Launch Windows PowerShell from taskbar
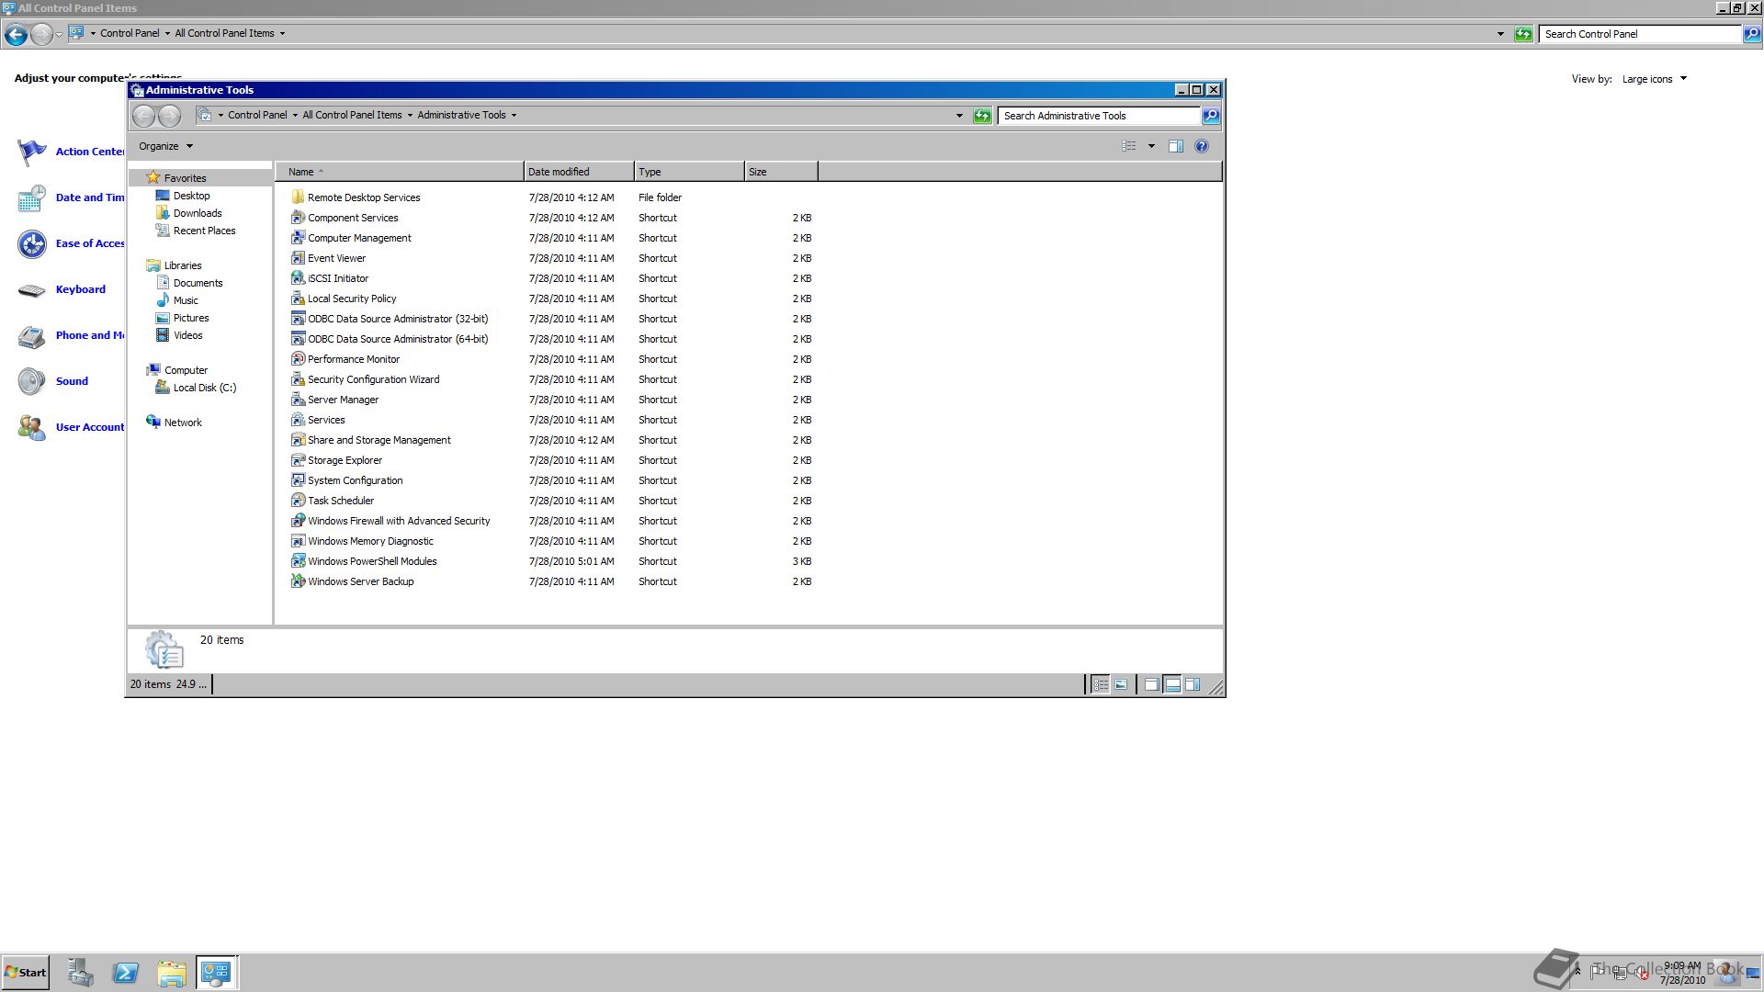This screenshot has width=1764, height=992. (x=126, y=973)
